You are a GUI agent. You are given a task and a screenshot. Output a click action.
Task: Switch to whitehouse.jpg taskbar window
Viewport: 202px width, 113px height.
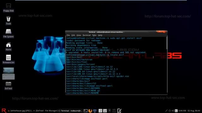[20, 111]
